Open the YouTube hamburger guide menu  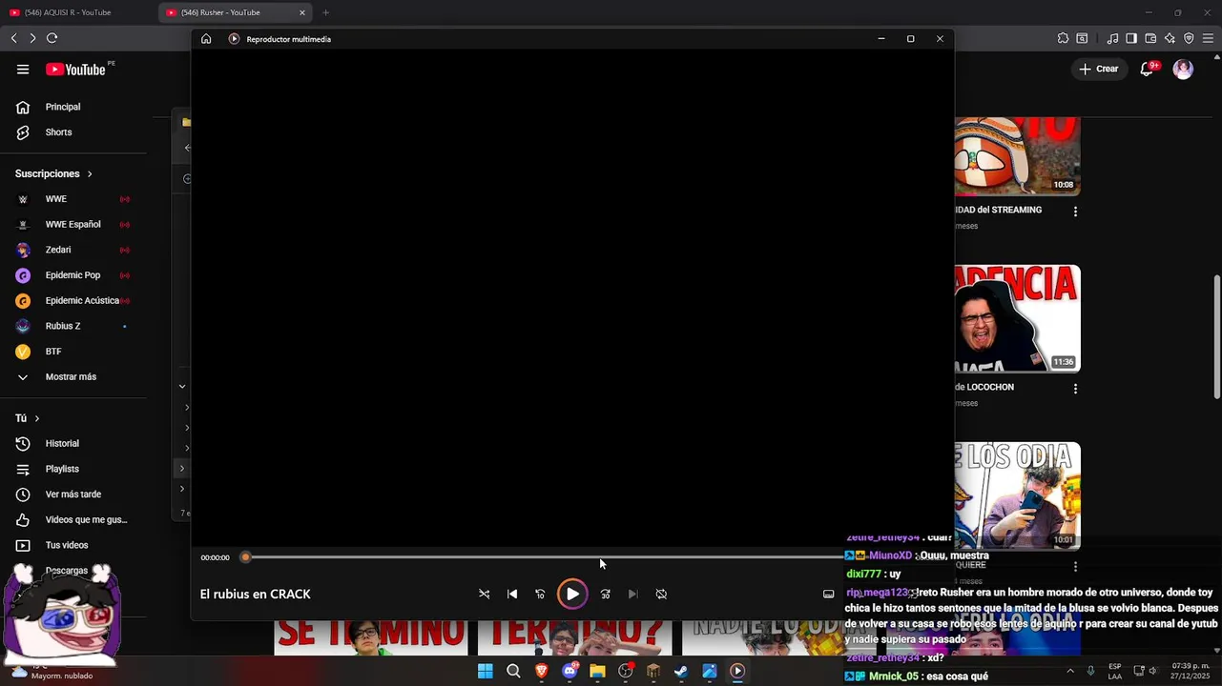pos(23,70)
